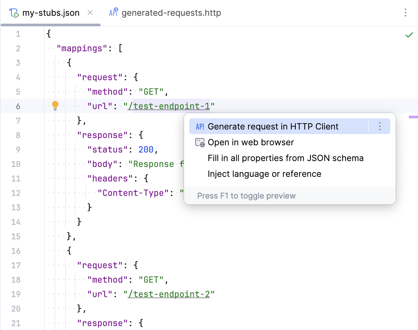
Task: Select the my-stubs.json editor tab
Action: [x=51, y=12]
